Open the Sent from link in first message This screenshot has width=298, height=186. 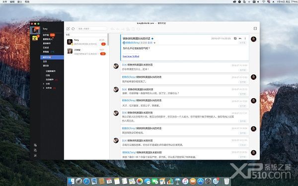[131, 56]
